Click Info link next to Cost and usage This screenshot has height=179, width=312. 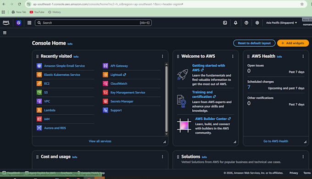pyautogui.click(x=75, y=157)
